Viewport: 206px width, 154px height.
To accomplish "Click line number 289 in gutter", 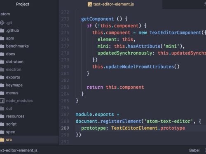I will (65, 128).
